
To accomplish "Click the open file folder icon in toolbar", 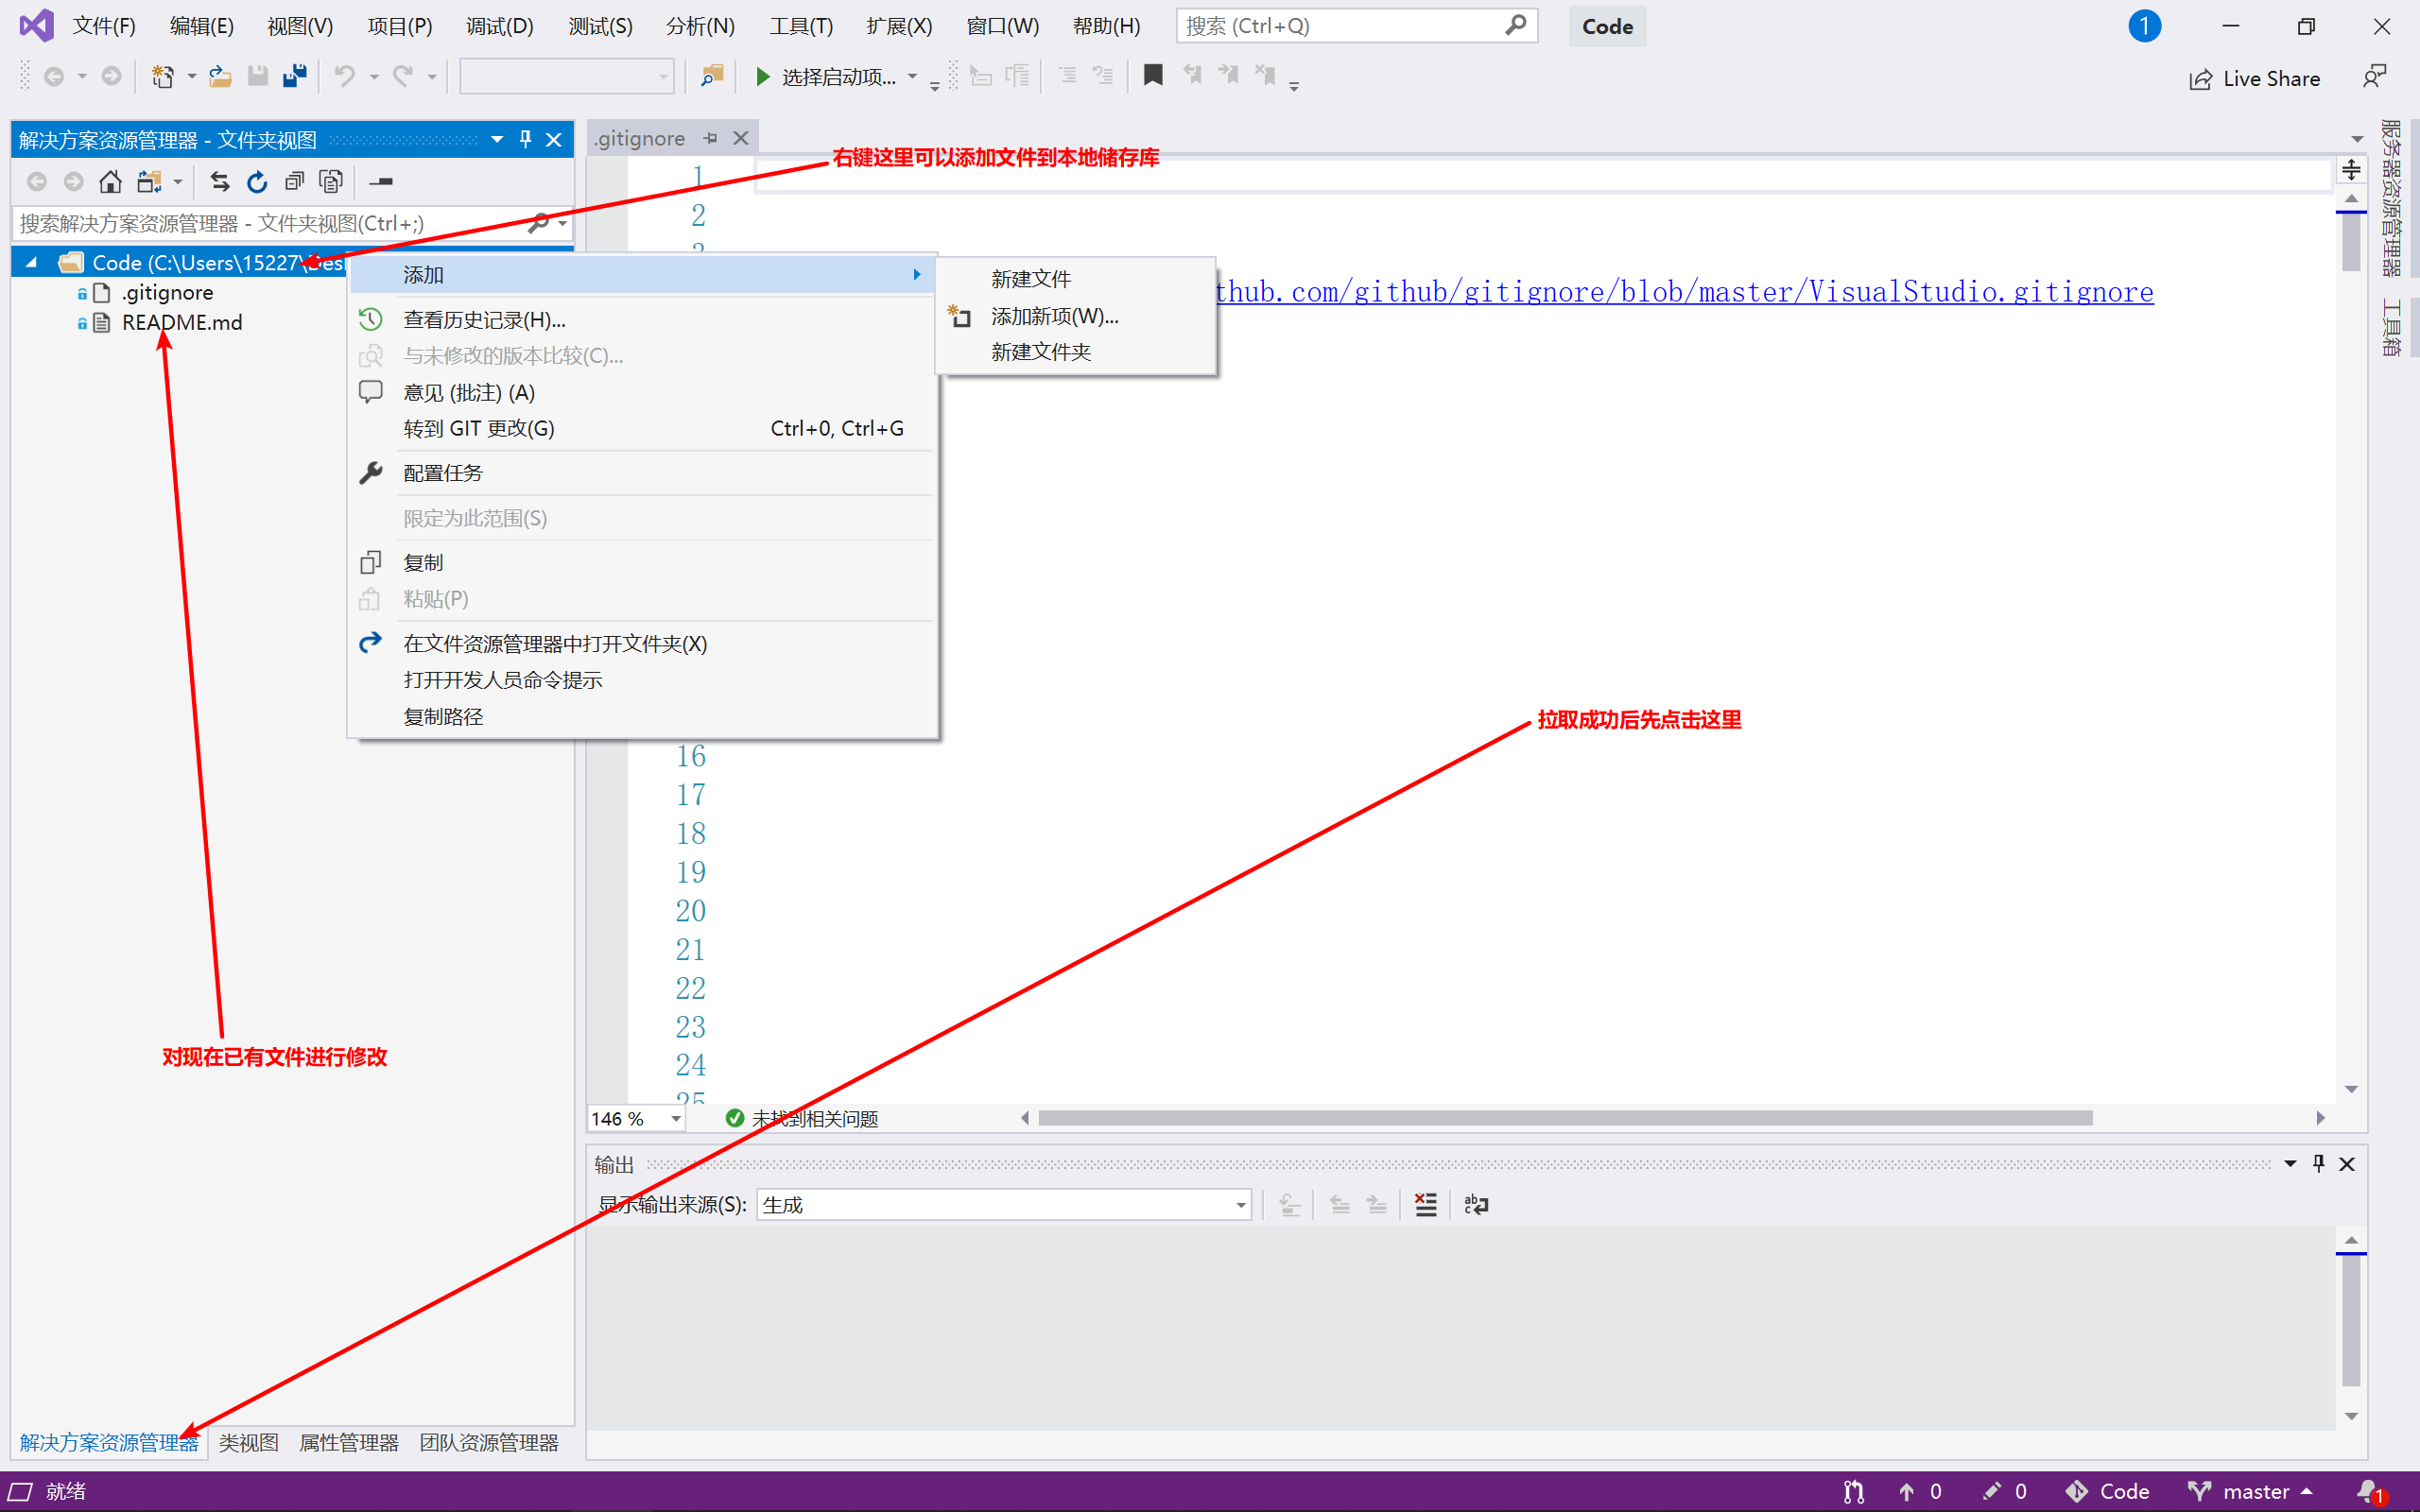I will (x=220, y=76).
